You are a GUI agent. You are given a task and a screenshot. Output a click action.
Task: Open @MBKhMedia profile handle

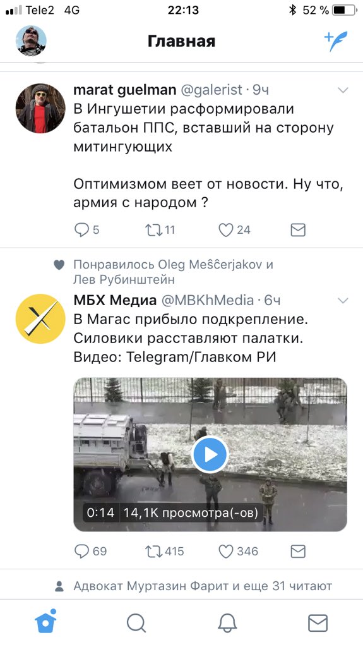pyautogui.click(x=207, y=300)
